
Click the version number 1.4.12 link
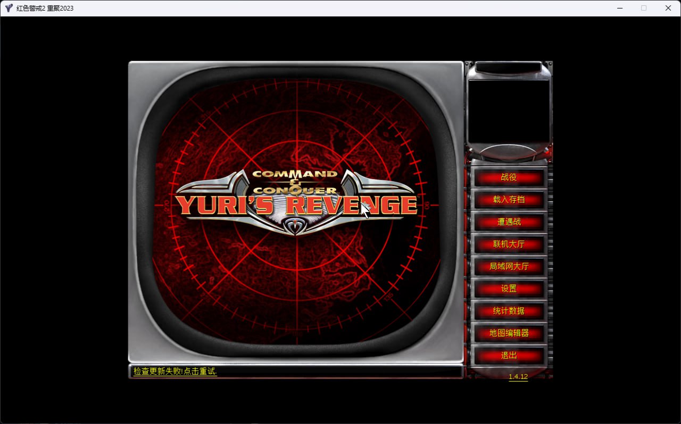[x=518, y=377]
